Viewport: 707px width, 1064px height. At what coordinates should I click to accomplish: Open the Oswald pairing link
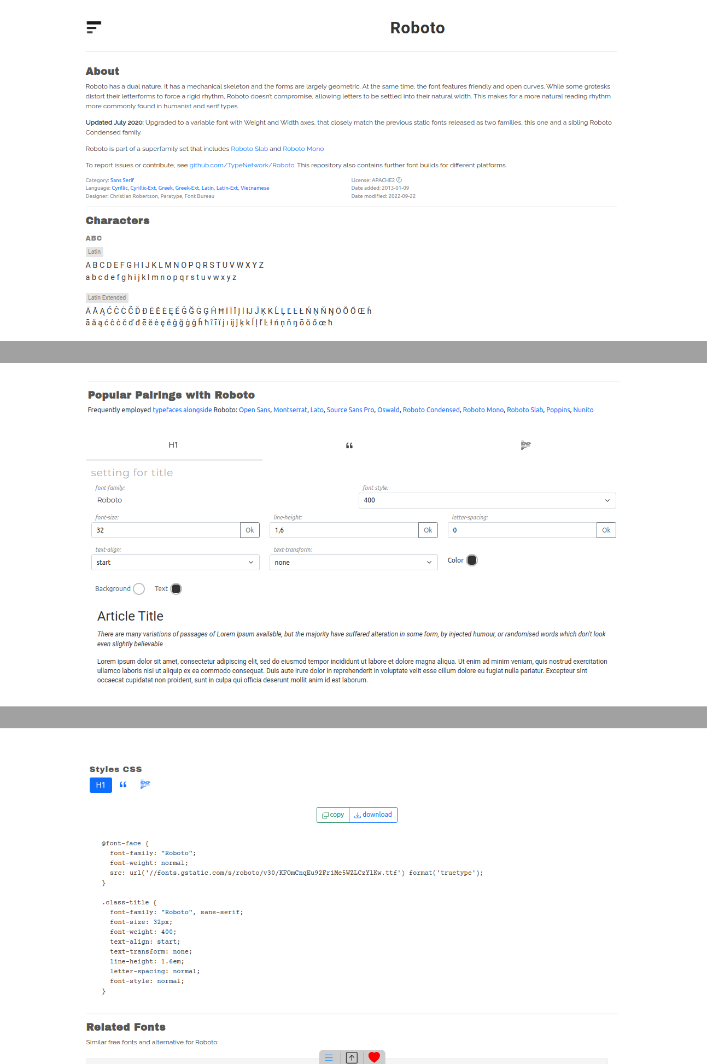[x=388, y=410]
